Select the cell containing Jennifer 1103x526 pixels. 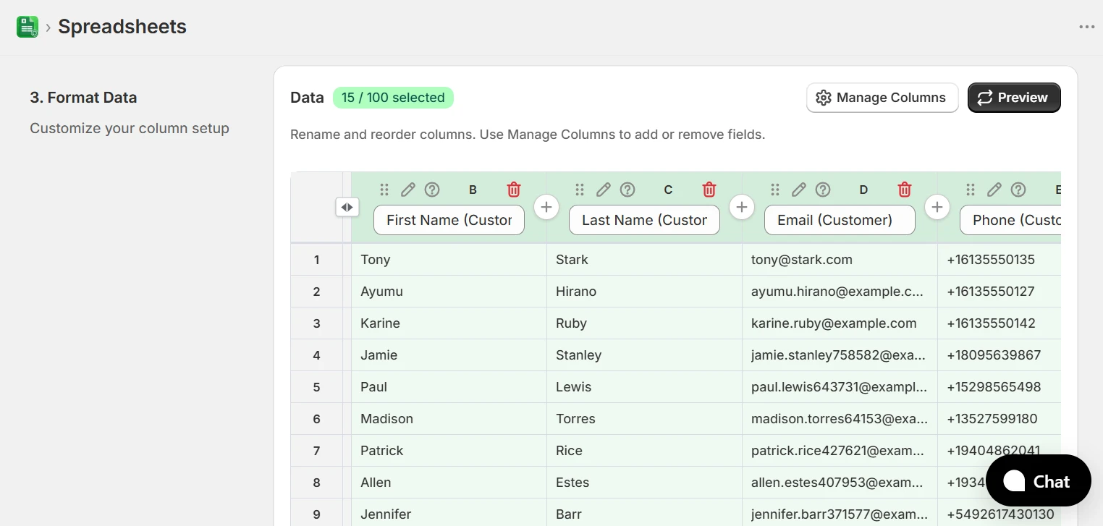(449, 513)
